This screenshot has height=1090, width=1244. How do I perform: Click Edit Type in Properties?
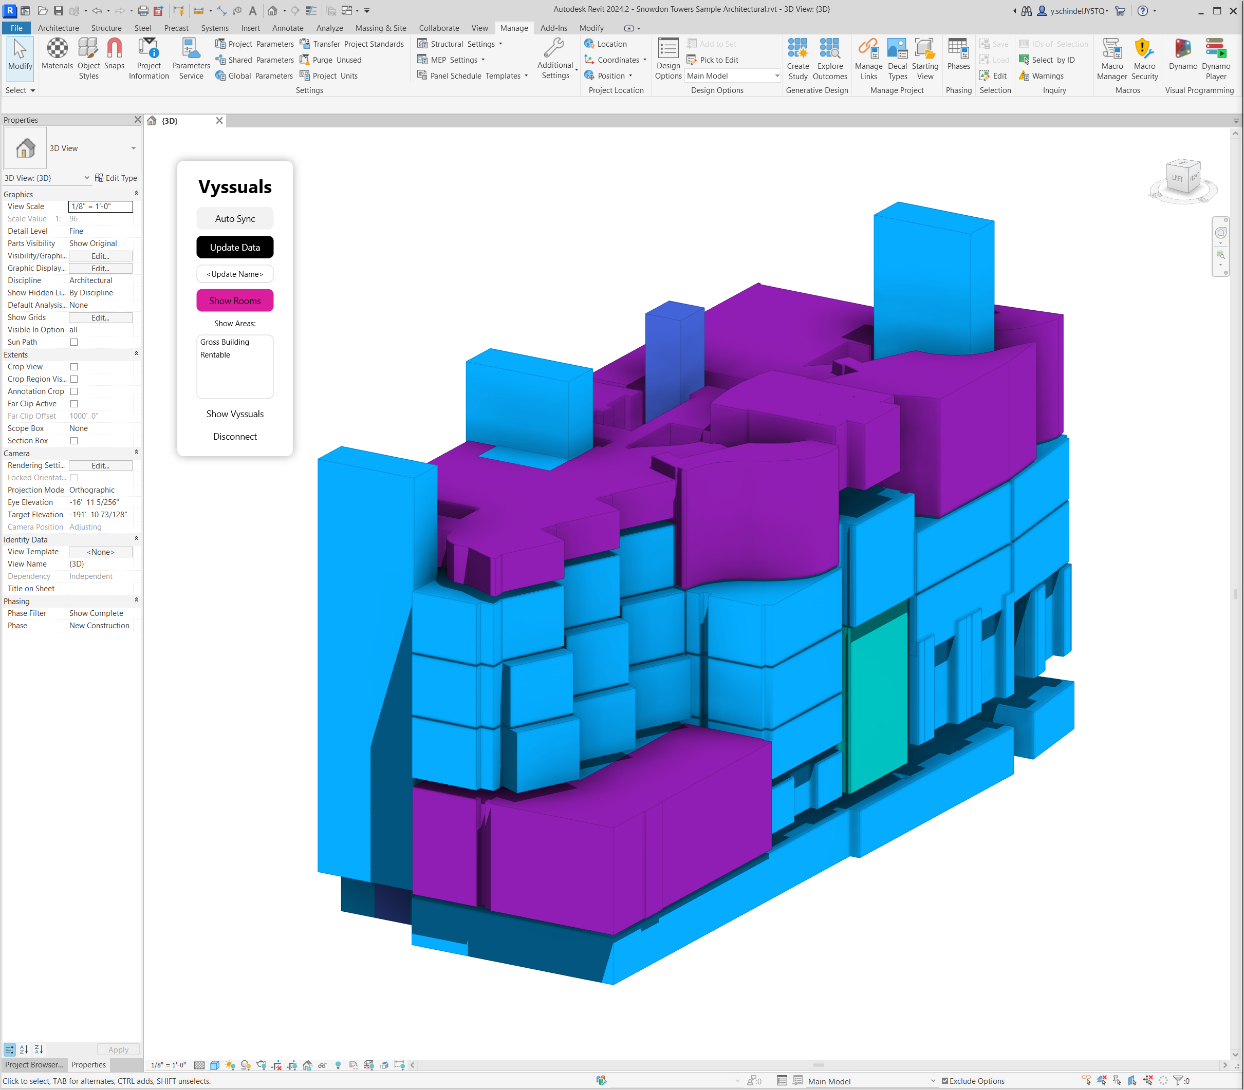116,178
